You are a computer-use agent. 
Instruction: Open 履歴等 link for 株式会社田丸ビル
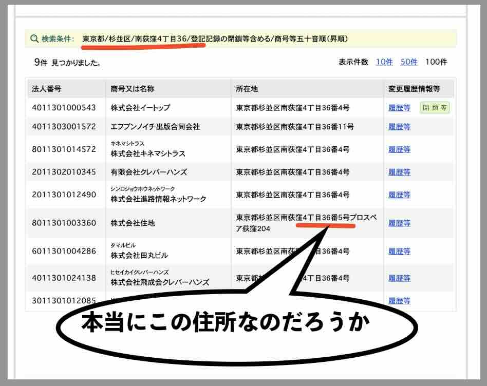pos(400,251)
